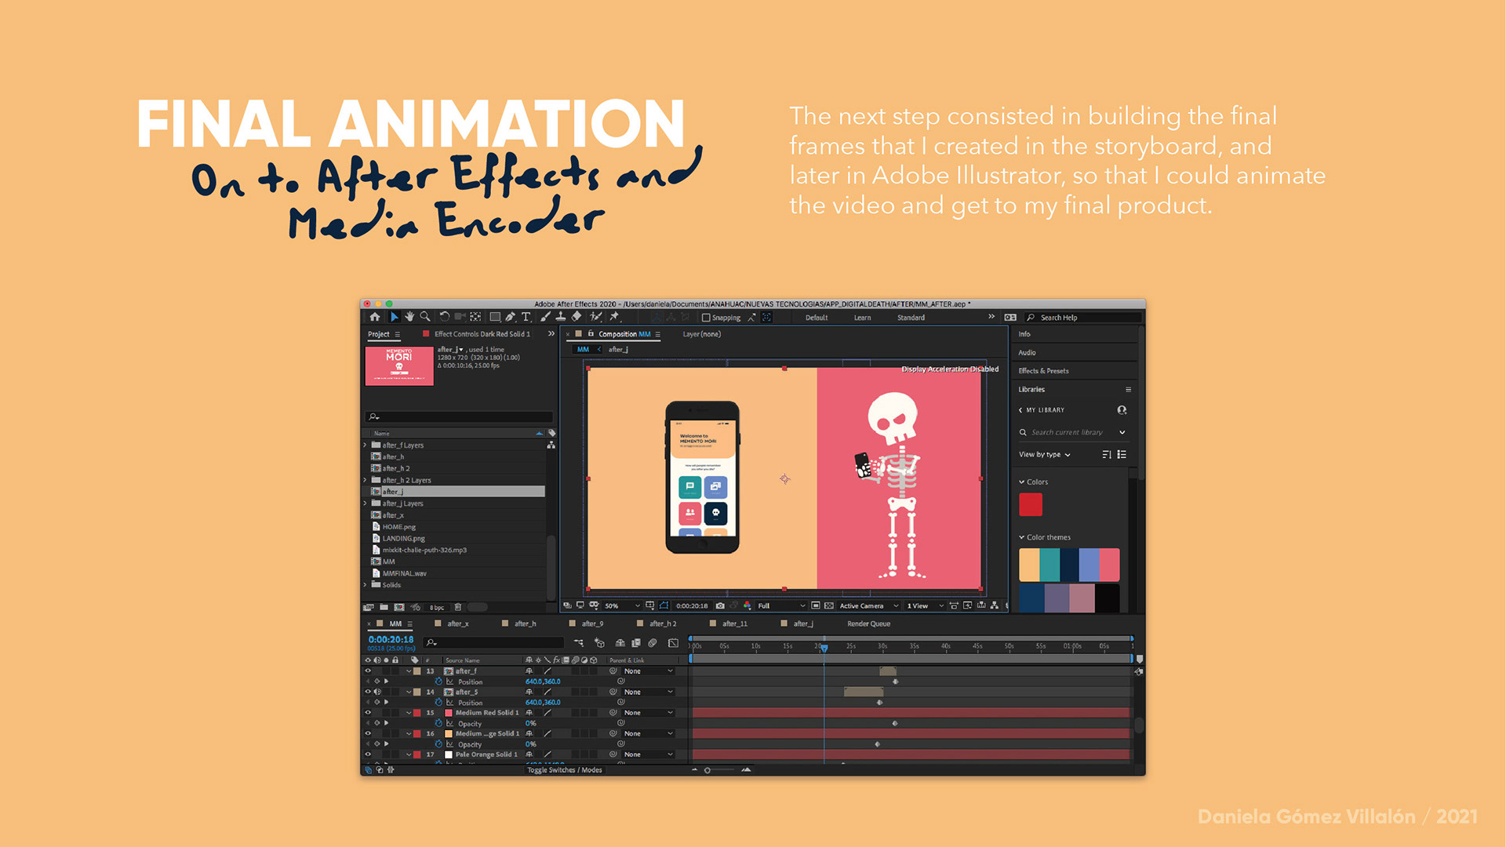Image resolution: width=1506 pixels, height=847 pixels.
Task: Toggle Opacity stopwatch on Medium Red Solid 1
Action: [x=438, y=723]
